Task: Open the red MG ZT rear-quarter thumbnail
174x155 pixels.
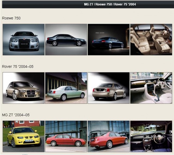Action: point(109,136)
